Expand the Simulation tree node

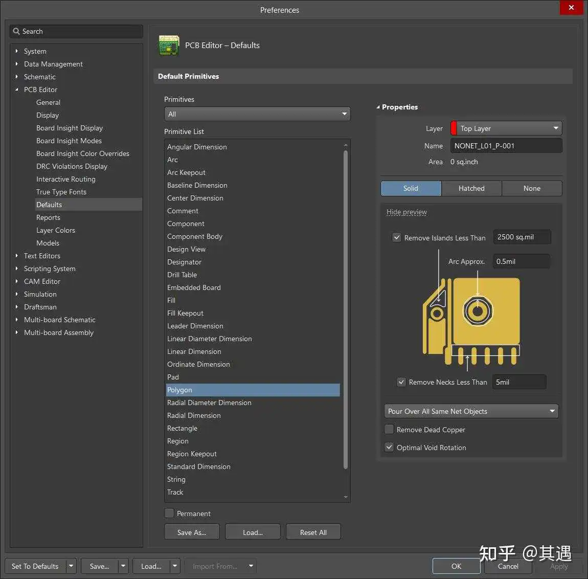pyautogui.click(x=16, y=294)
